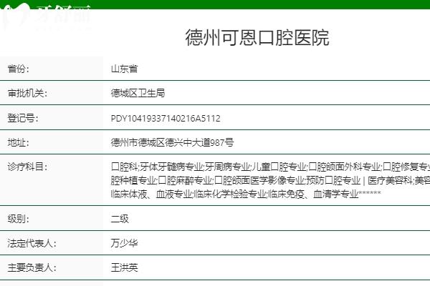Viewport: 430px width, 286px height.
Task: Click the line starting with 口腔科;牙体牙髓病专业
Action: click(270, 167)
